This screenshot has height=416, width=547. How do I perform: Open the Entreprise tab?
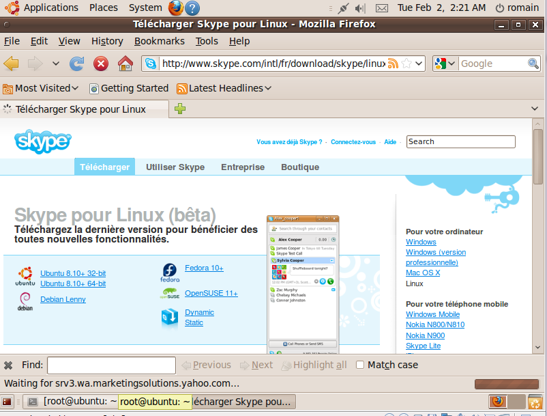coord(243,167)
